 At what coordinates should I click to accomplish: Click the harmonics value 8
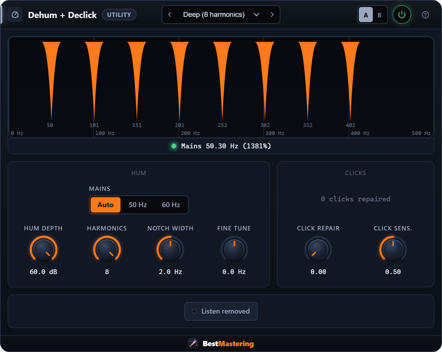(107, 272)
